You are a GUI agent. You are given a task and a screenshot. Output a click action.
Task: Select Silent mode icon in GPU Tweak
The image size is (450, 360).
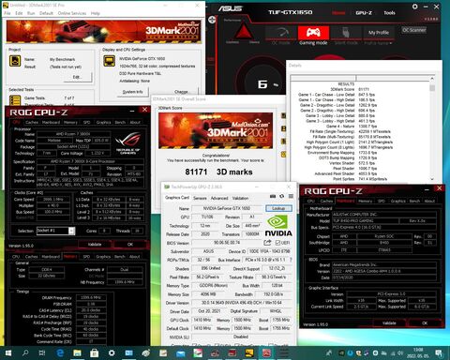click(x=346, y=33)
